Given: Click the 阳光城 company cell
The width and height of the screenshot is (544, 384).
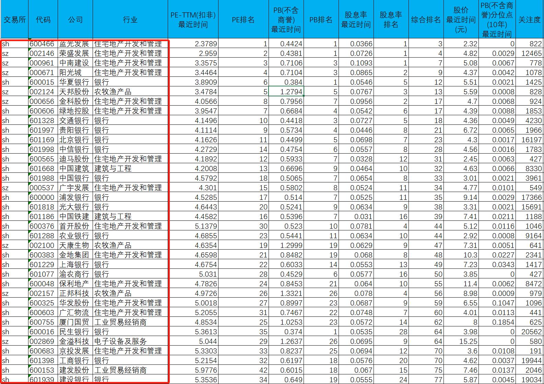Looking at the screenshot, I should pyautogui.click(x=75, y=72).
